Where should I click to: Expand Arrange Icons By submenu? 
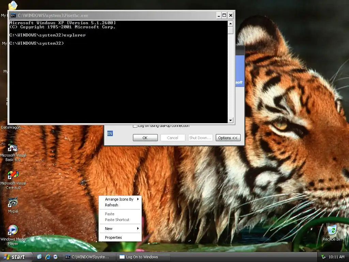click(x=120, y=199)
